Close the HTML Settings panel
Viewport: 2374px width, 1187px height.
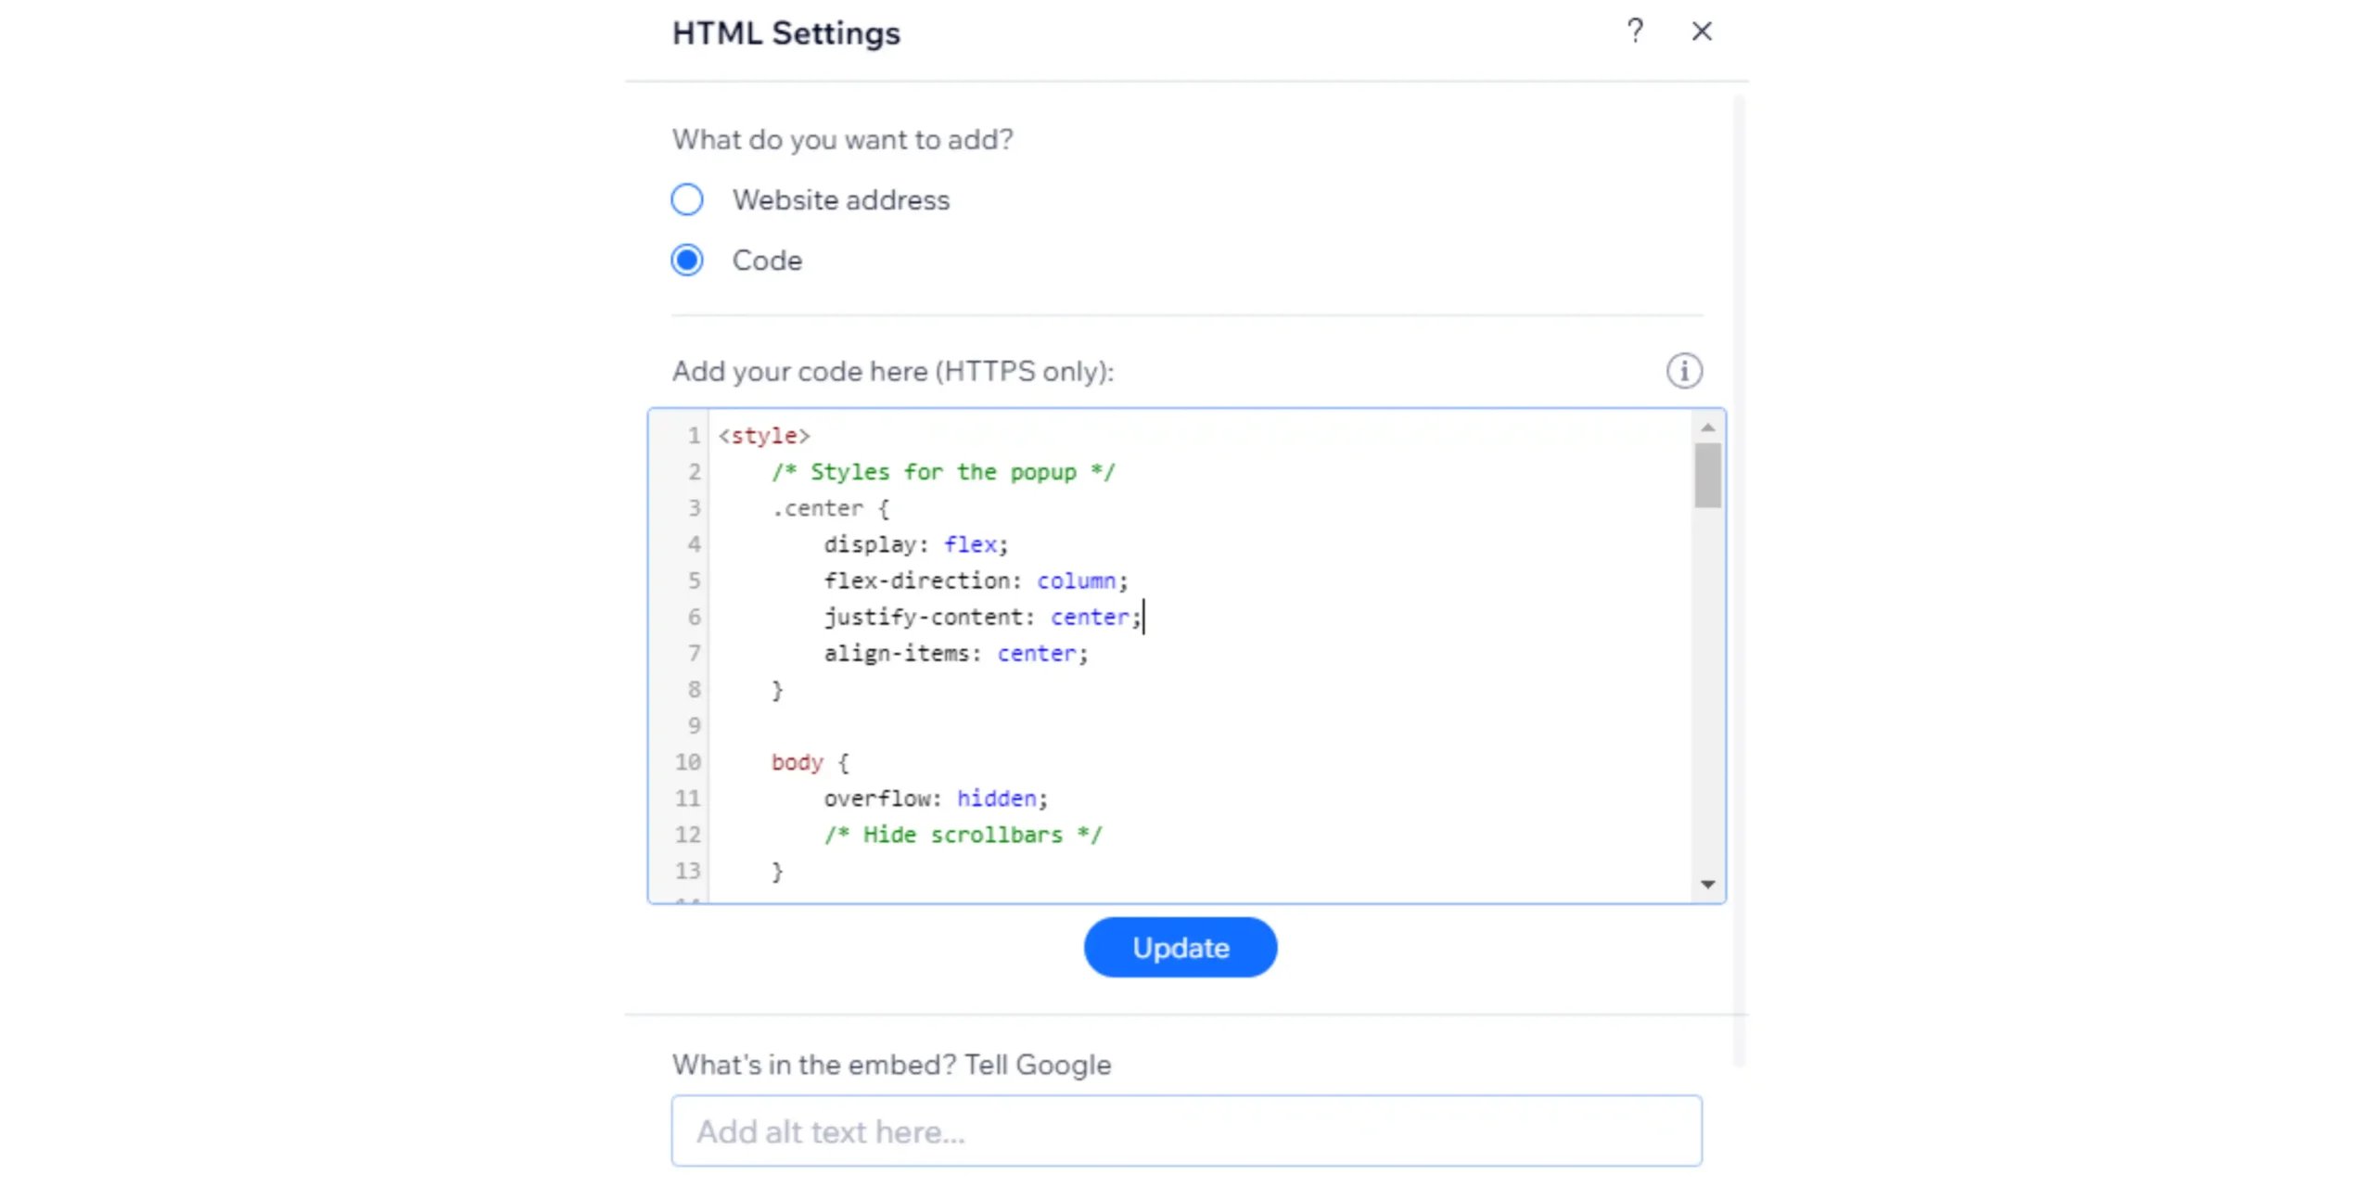point(1702,31)
